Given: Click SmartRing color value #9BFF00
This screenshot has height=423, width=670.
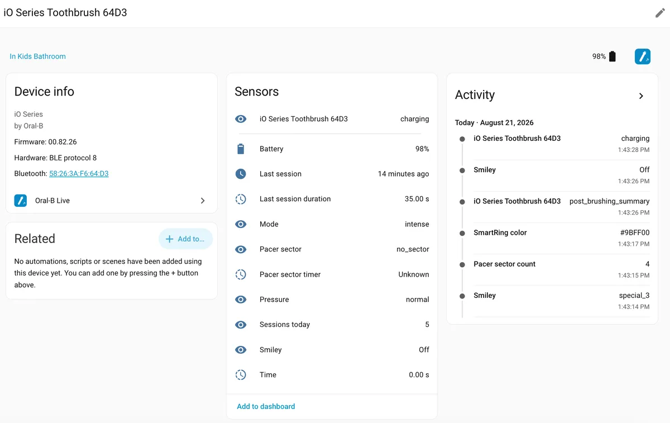Looking at the screenshot, I should click(635, 232).
